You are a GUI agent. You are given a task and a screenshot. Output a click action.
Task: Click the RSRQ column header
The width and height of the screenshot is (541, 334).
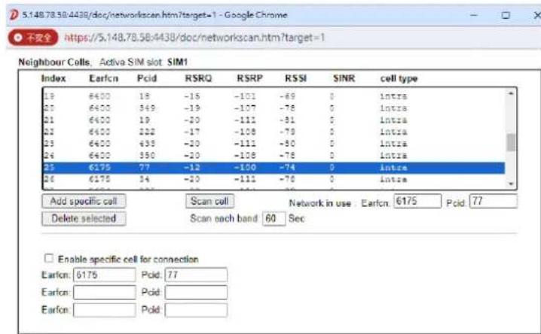pyautogui.click(x=198, y=78)
